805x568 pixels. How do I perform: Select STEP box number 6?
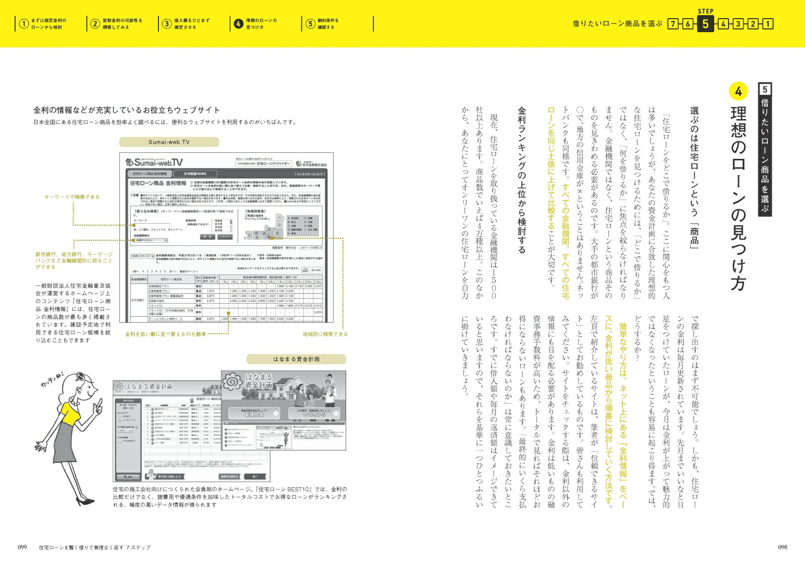688,24
